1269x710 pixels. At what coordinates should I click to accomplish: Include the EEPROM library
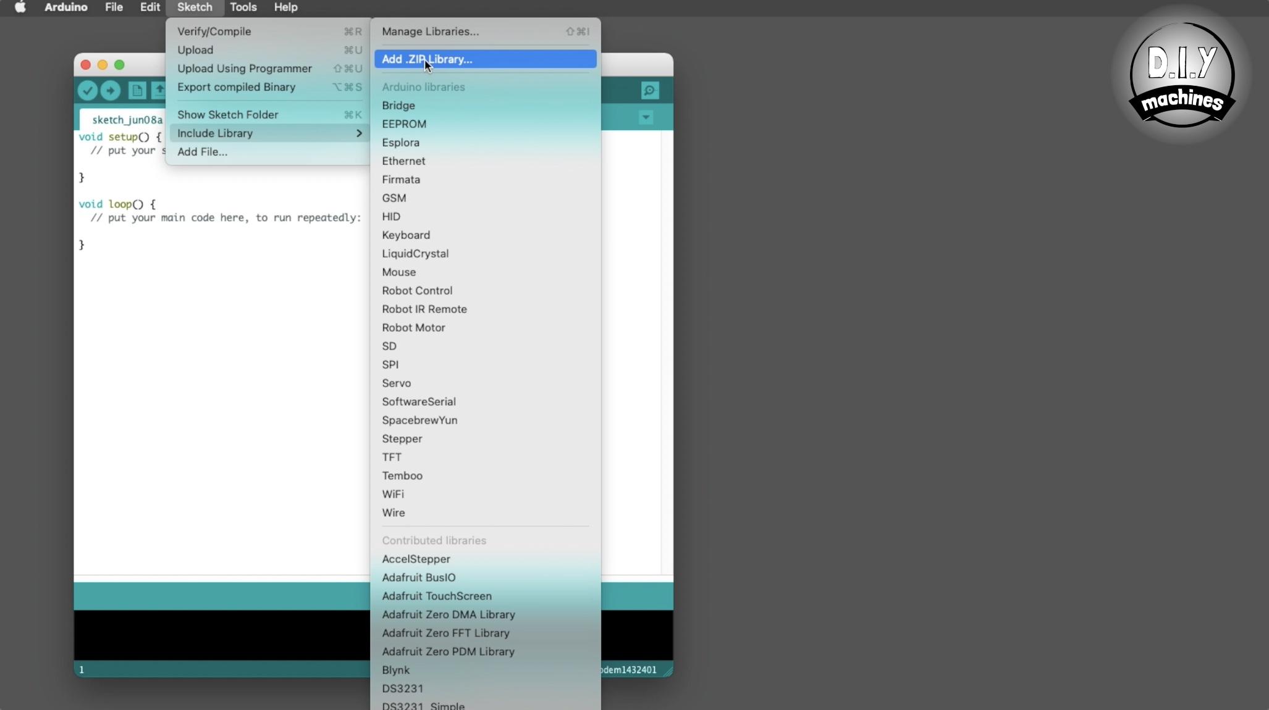(x=485, y=124)
